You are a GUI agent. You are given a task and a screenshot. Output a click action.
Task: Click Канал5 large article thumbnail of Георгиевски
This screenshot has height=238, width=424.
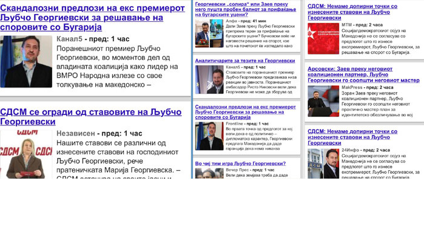[x=26, y=62]
